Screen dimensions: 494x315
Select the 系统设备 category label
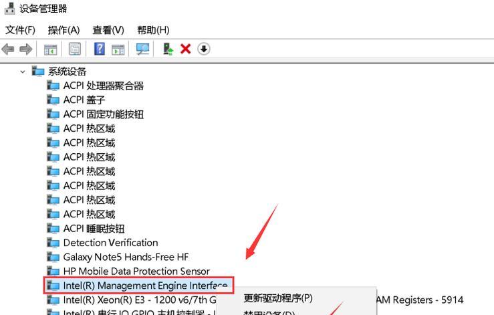pos(67,72)
